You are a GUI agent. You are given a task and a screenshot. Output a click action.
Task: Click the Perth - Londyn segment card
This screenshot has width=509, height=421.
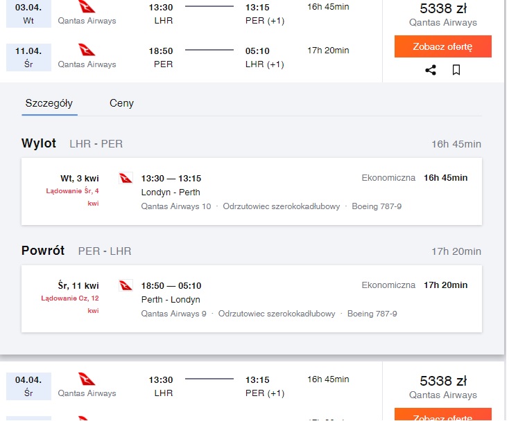point(252,299)
